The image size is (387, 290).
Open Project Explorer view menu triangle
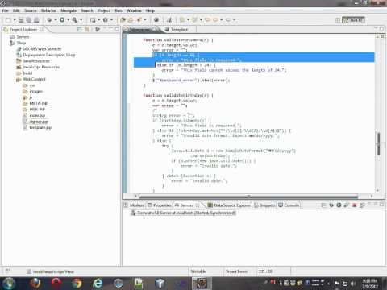tap(98, 29)
